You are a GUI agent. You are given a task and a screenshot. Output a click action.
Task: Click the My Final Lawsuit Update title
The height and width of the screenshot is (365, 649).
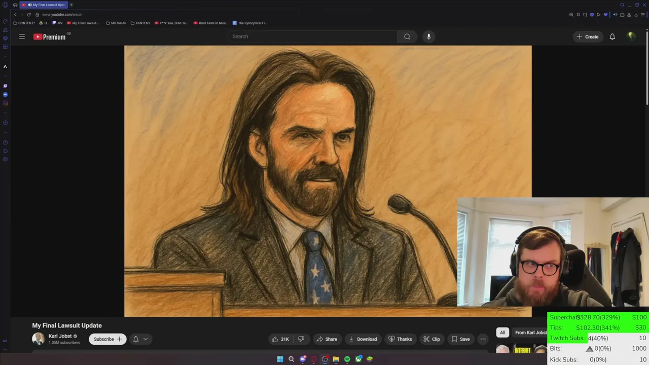pyautogui.click(x=67, y=325)
